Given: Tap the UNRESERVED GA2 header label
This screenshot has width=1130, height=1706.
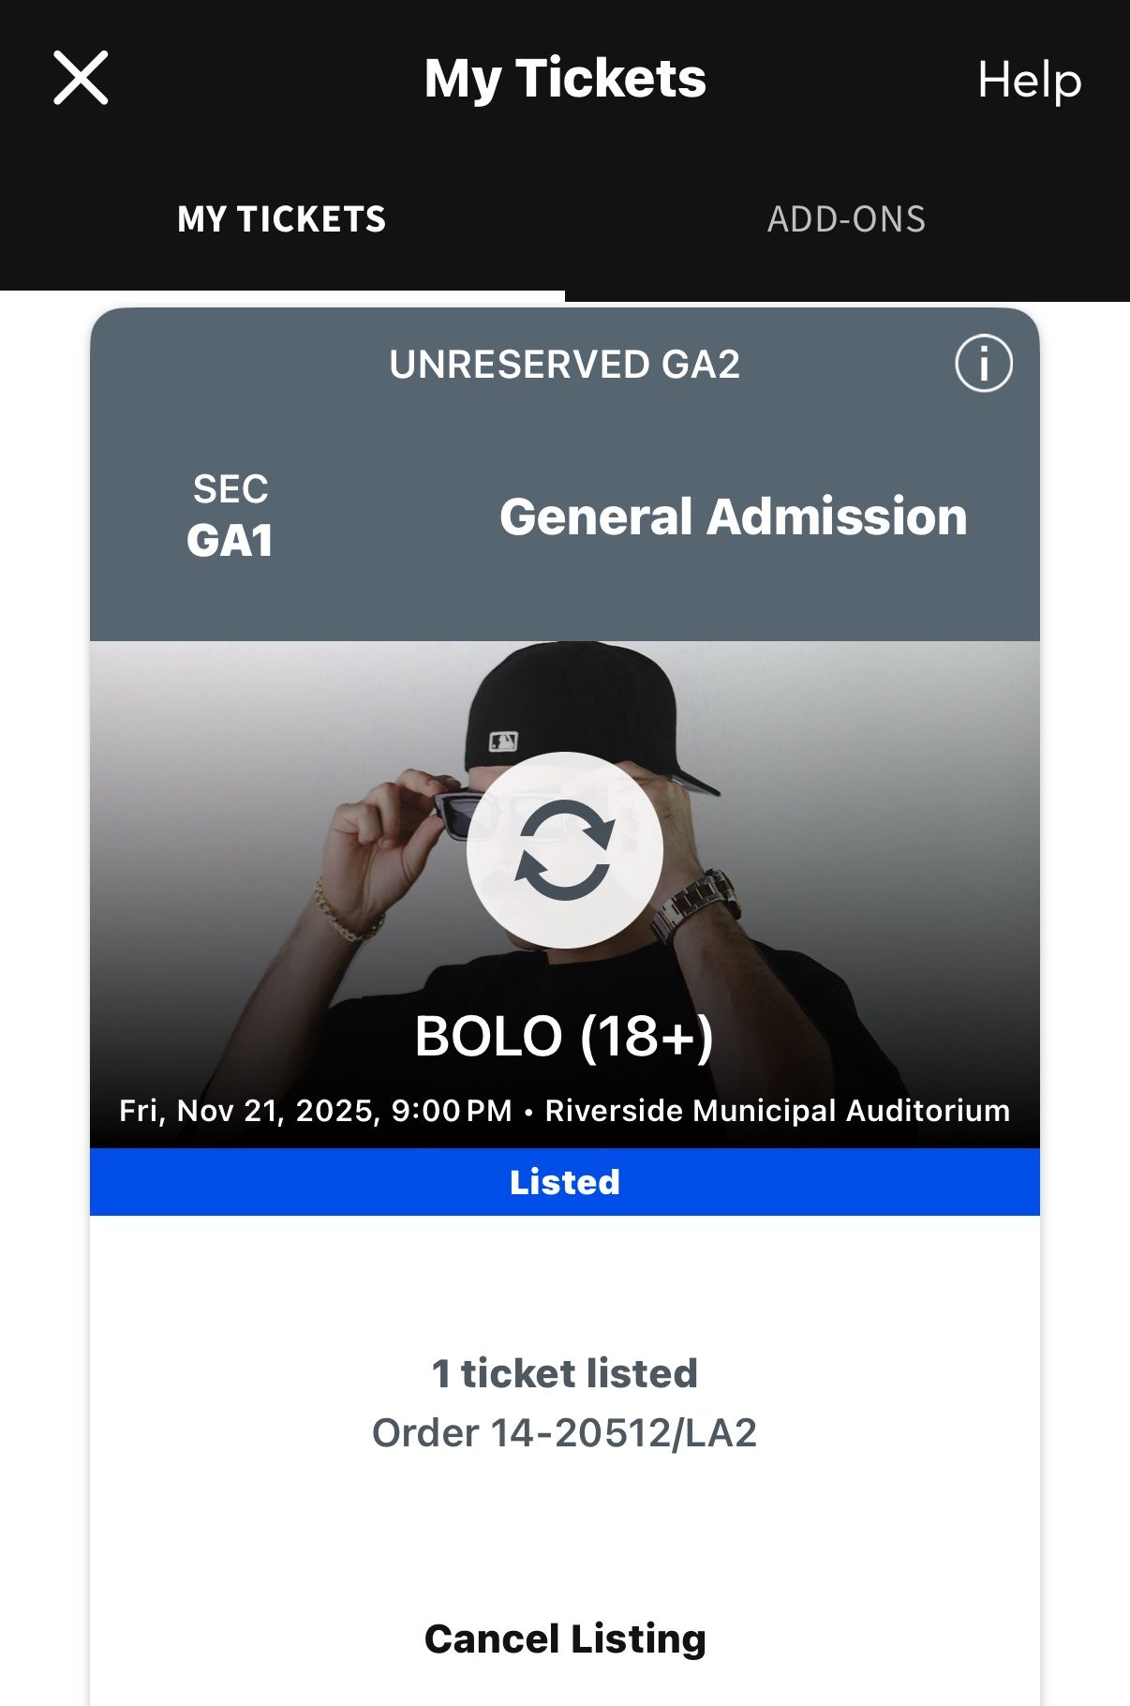Looking at the screenshot, I should [x=564, y=365].
